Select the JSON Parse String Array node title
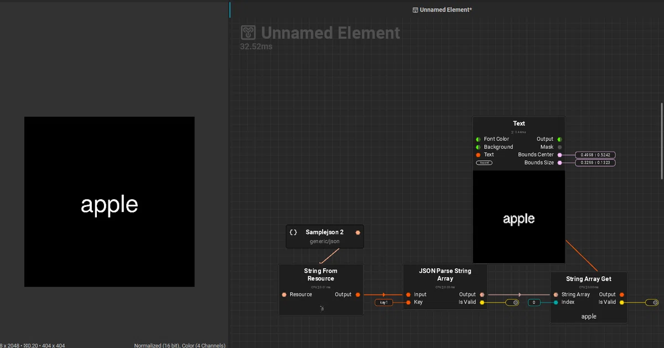This screenshot has height=348, width=664. click(x=445, y=274)
